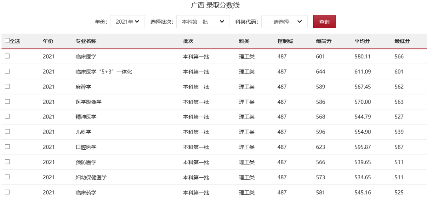Mark the checkbox for 临床药学 row
The height and width of the screenshot is (207, 427).
7,192
